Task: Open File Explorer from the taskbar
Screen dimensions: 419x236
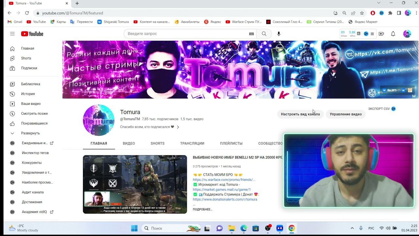Action: click(231, 228)
